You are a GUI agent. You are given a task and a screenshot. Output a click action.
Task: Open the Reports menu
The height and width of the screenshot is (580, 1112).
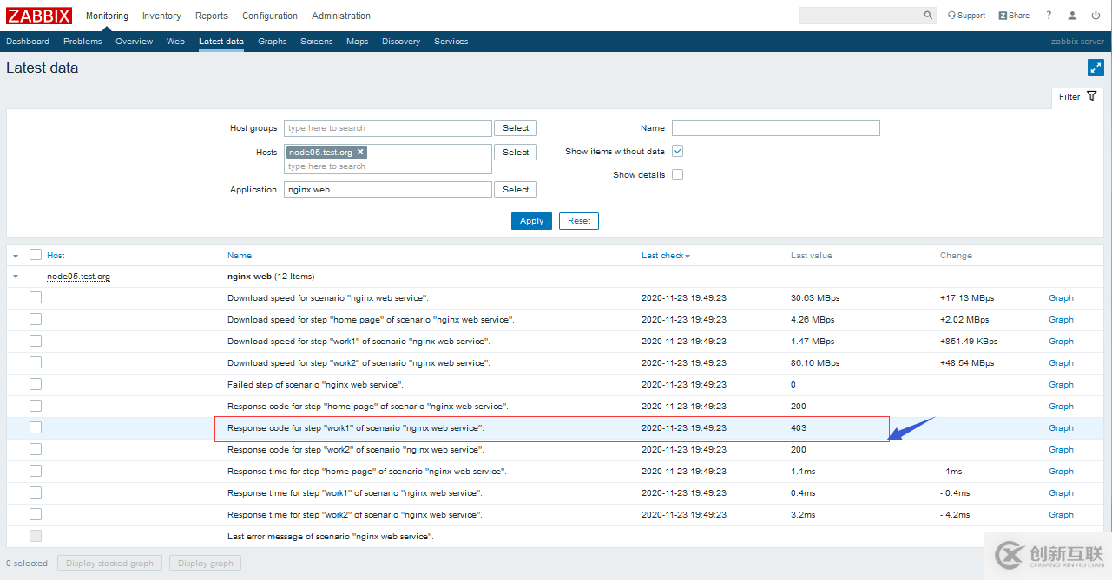tap(212, 16)
